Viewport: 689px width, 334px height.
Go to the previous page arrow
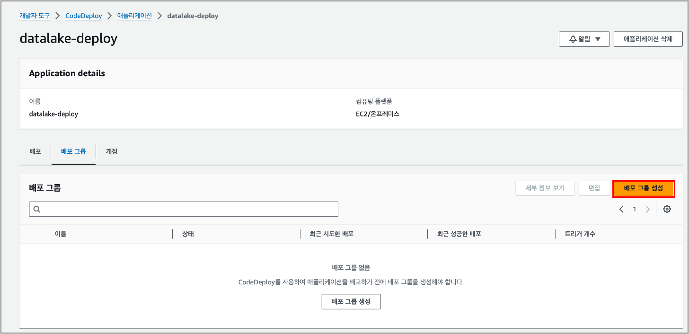[621, 209]
